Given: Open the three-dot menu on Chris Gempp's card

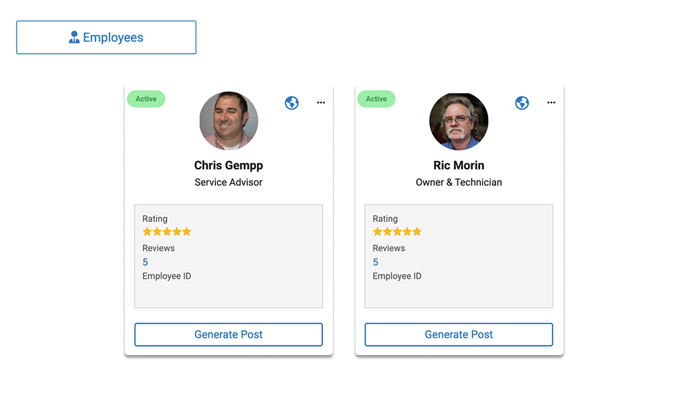Looking at the screenshot, I should (321, 103).
